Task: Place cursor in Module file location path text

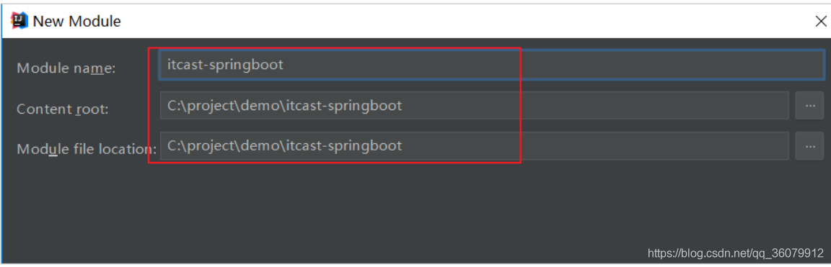Action: 285,145
